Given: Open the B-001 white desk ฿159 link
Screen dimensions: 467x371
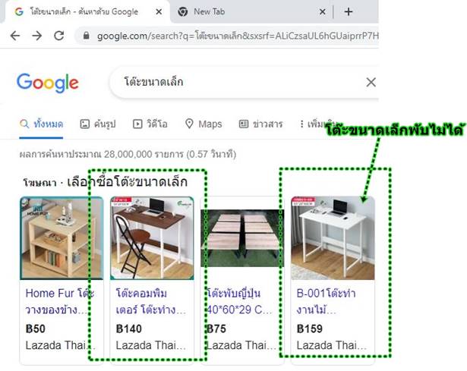Looking at the screenshot, I should (326, 301).
